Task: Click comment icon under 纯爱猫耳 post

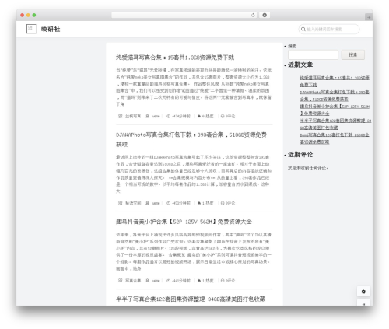Action: (223, 116)
